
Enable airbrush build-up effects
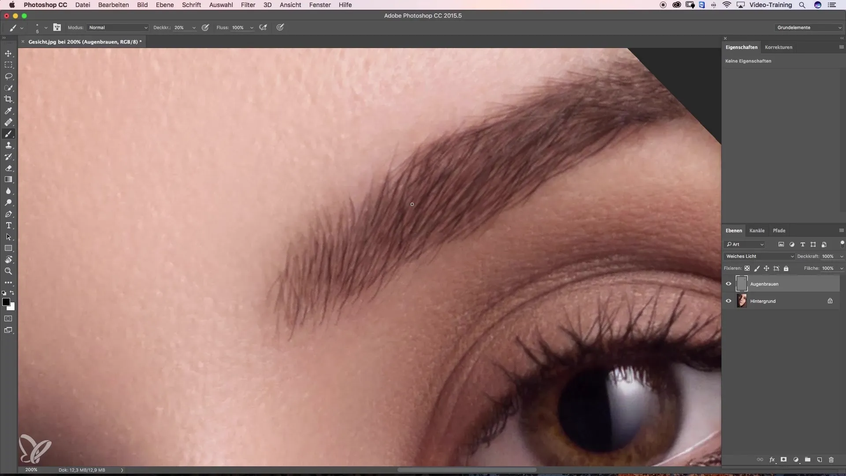[263, 27]
